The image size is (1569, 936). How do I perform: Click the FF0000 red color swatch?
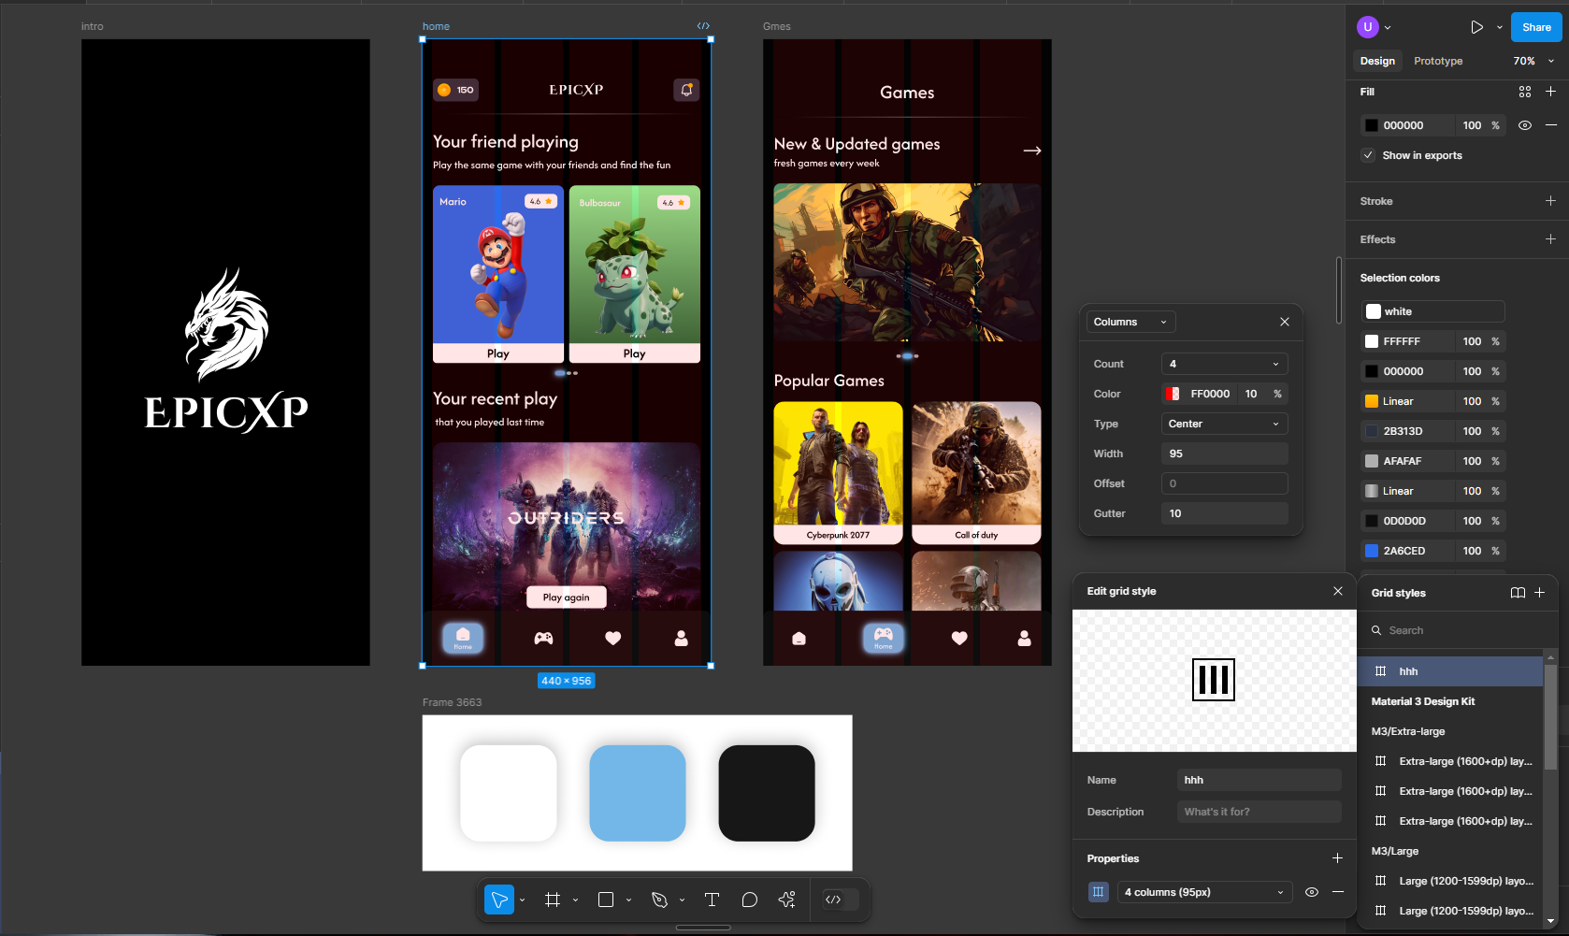1173,394
